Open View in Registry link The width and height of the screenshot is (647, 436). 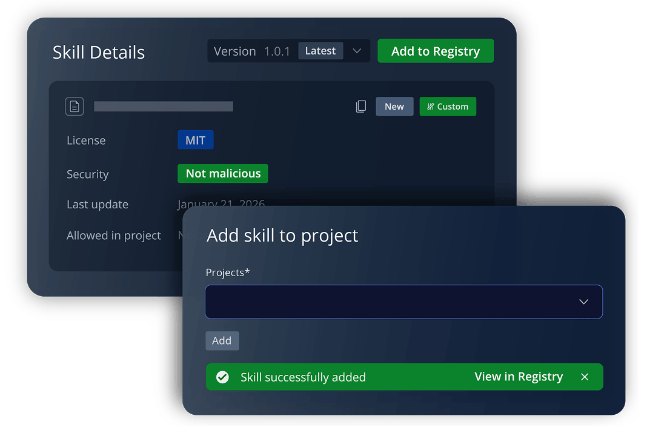coord(519,377)
